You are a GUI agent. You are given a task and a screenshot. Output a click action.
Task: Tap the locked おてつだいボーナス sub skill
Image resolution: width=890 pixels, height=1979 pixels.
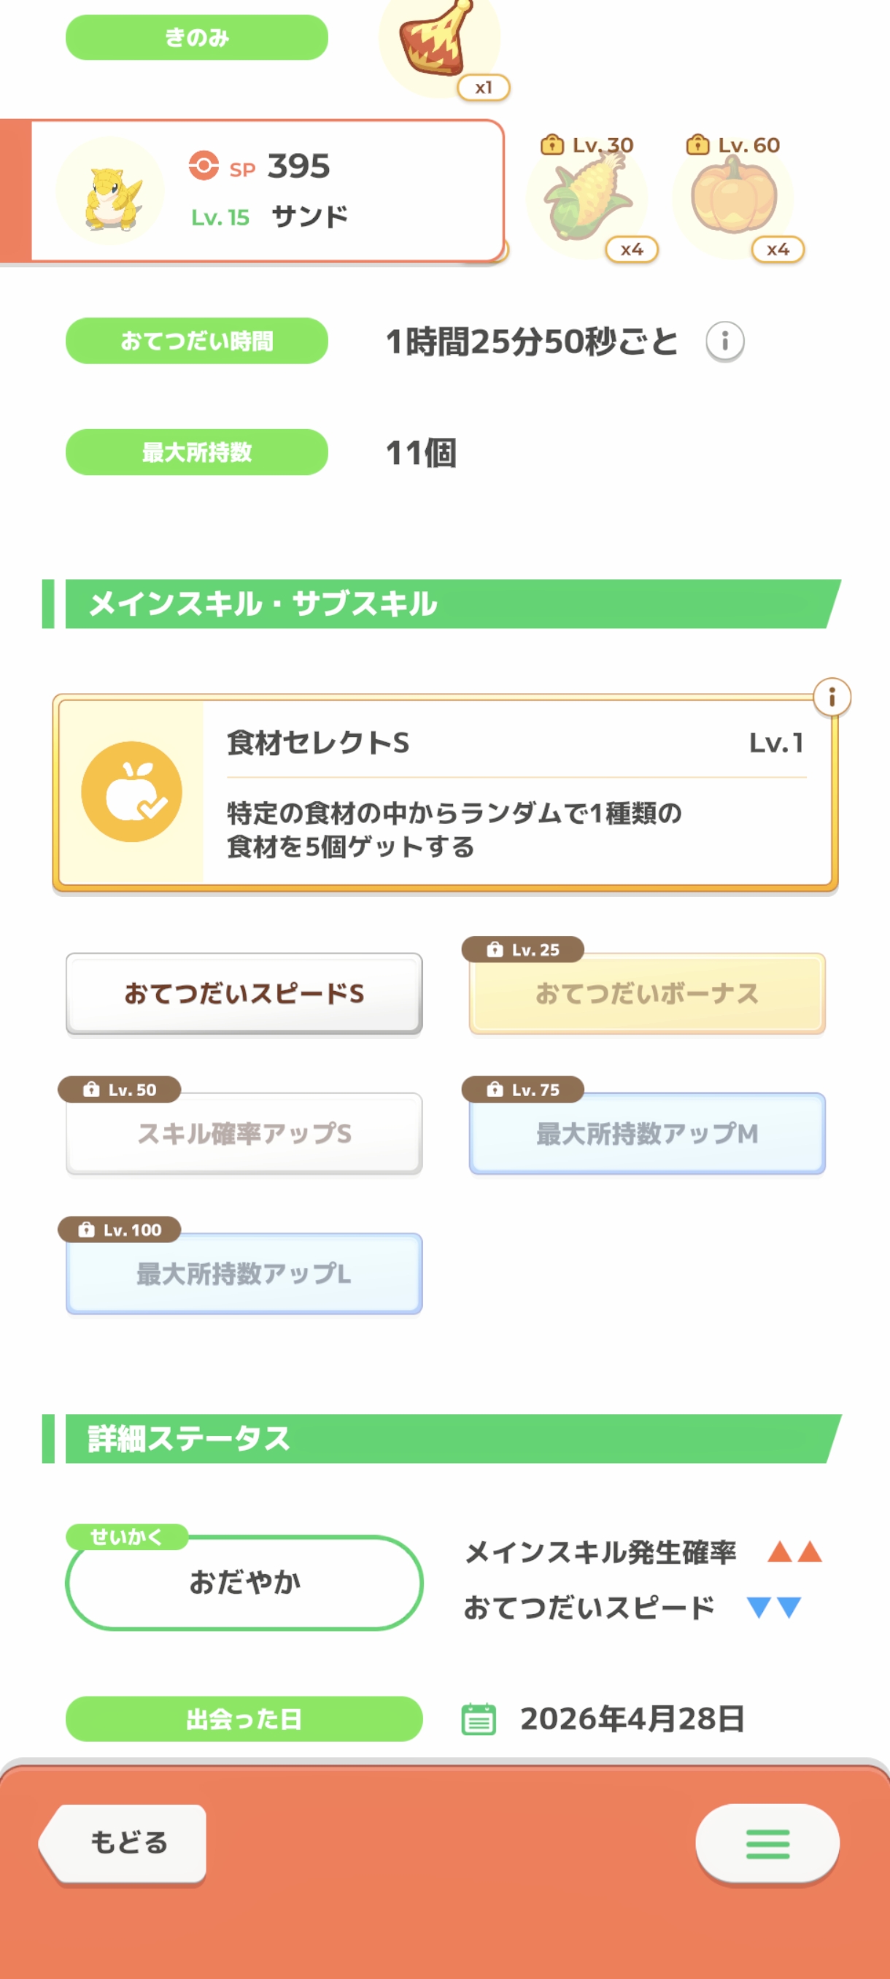(646, 994)
